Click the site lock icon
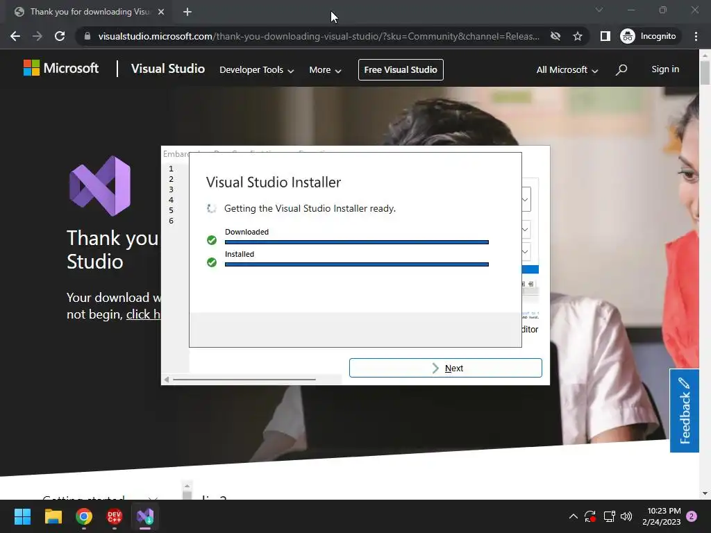The image size is (711, 533). coord(87,36)
